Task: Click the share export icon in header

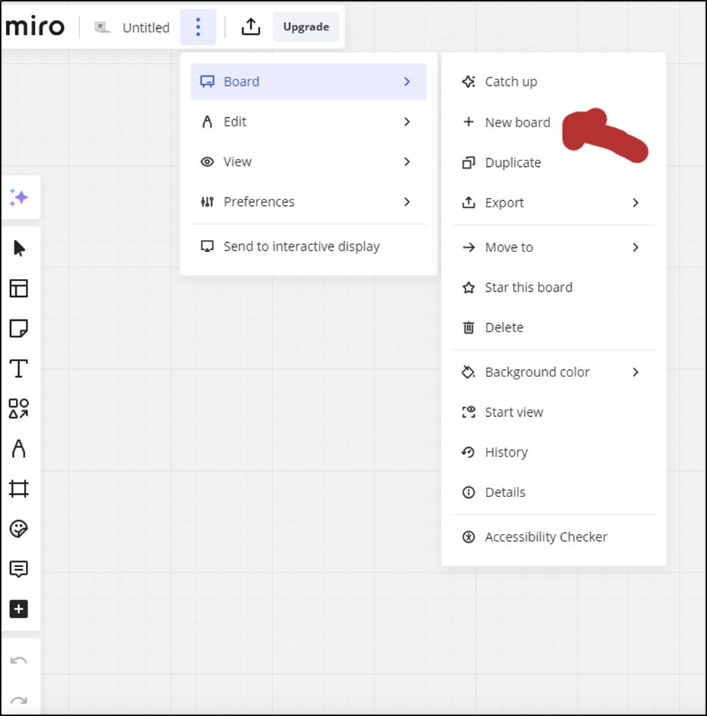Action: click(251, 27)
